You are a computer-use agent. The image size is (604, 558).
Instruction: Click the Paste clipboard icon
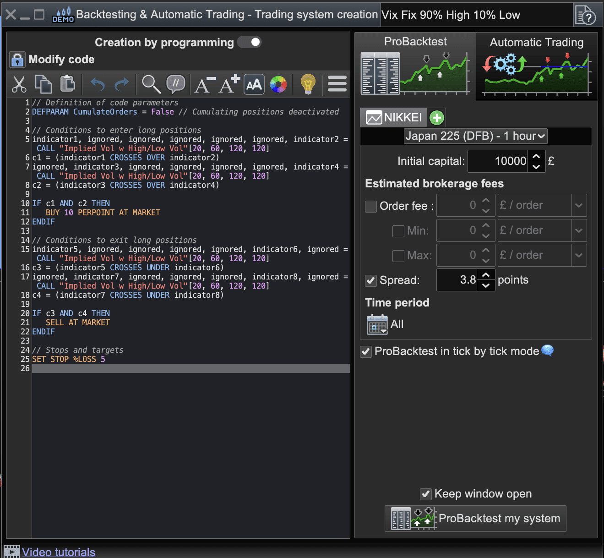click(68, 84)
